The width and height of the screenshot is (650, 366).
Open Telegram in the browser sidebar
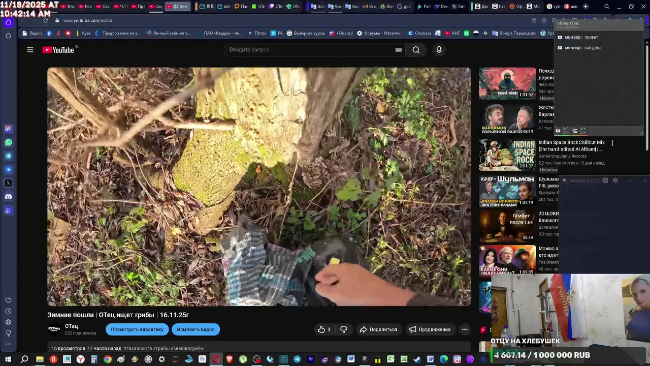click(x=8, y=156)
